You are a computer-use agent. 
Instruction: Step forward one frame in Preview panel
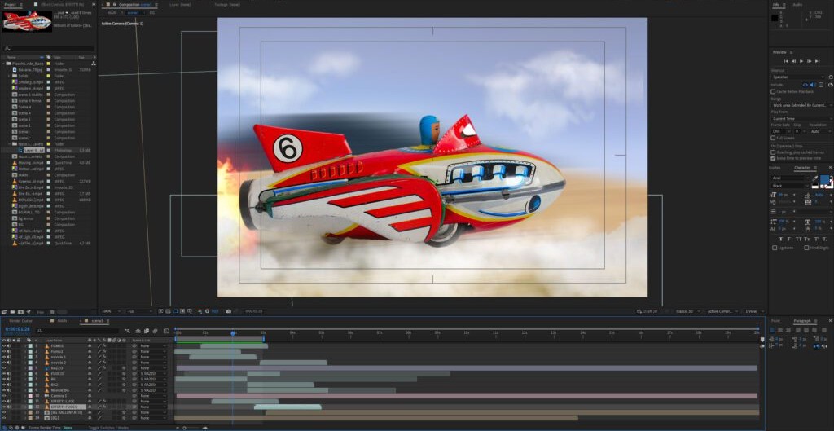(x=809, y=61)
